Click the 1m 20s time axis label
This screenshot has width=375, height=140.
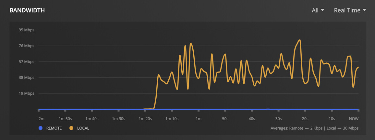pyautogui.click(x=145, y=119)
